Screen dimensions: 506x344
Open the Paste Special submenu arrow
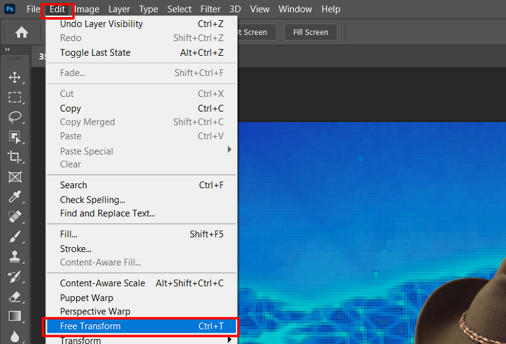coord(230,150)
